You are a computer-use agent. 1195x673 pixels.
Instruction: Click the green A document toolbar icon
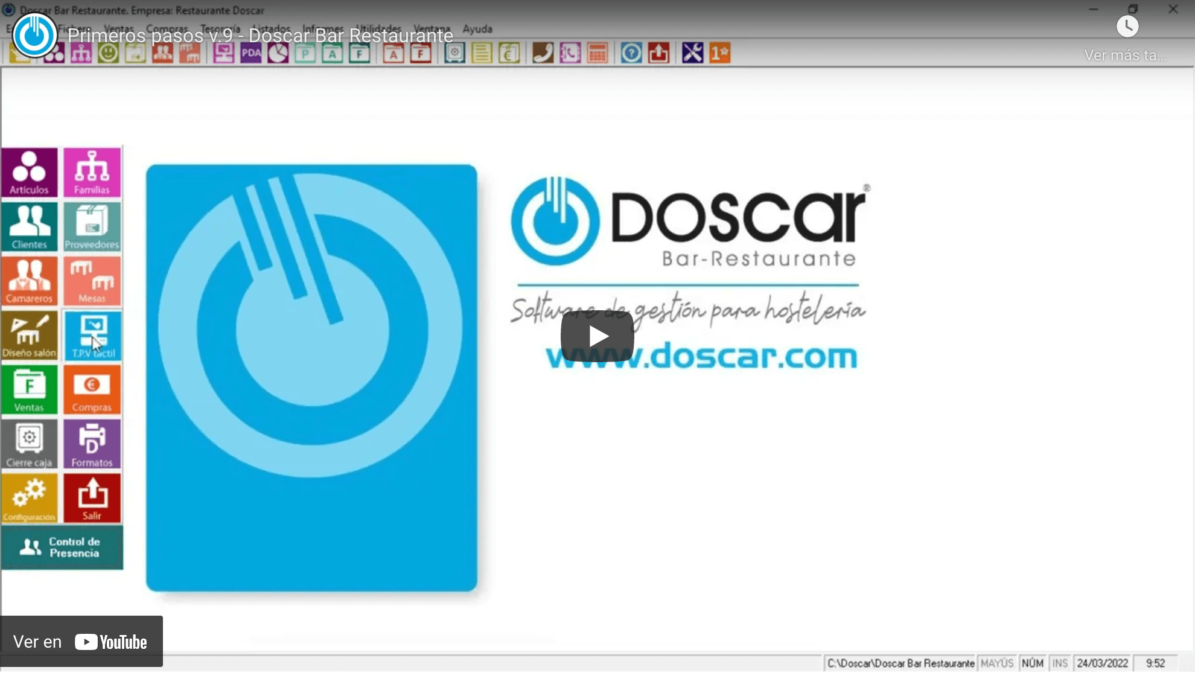[333, 53]
